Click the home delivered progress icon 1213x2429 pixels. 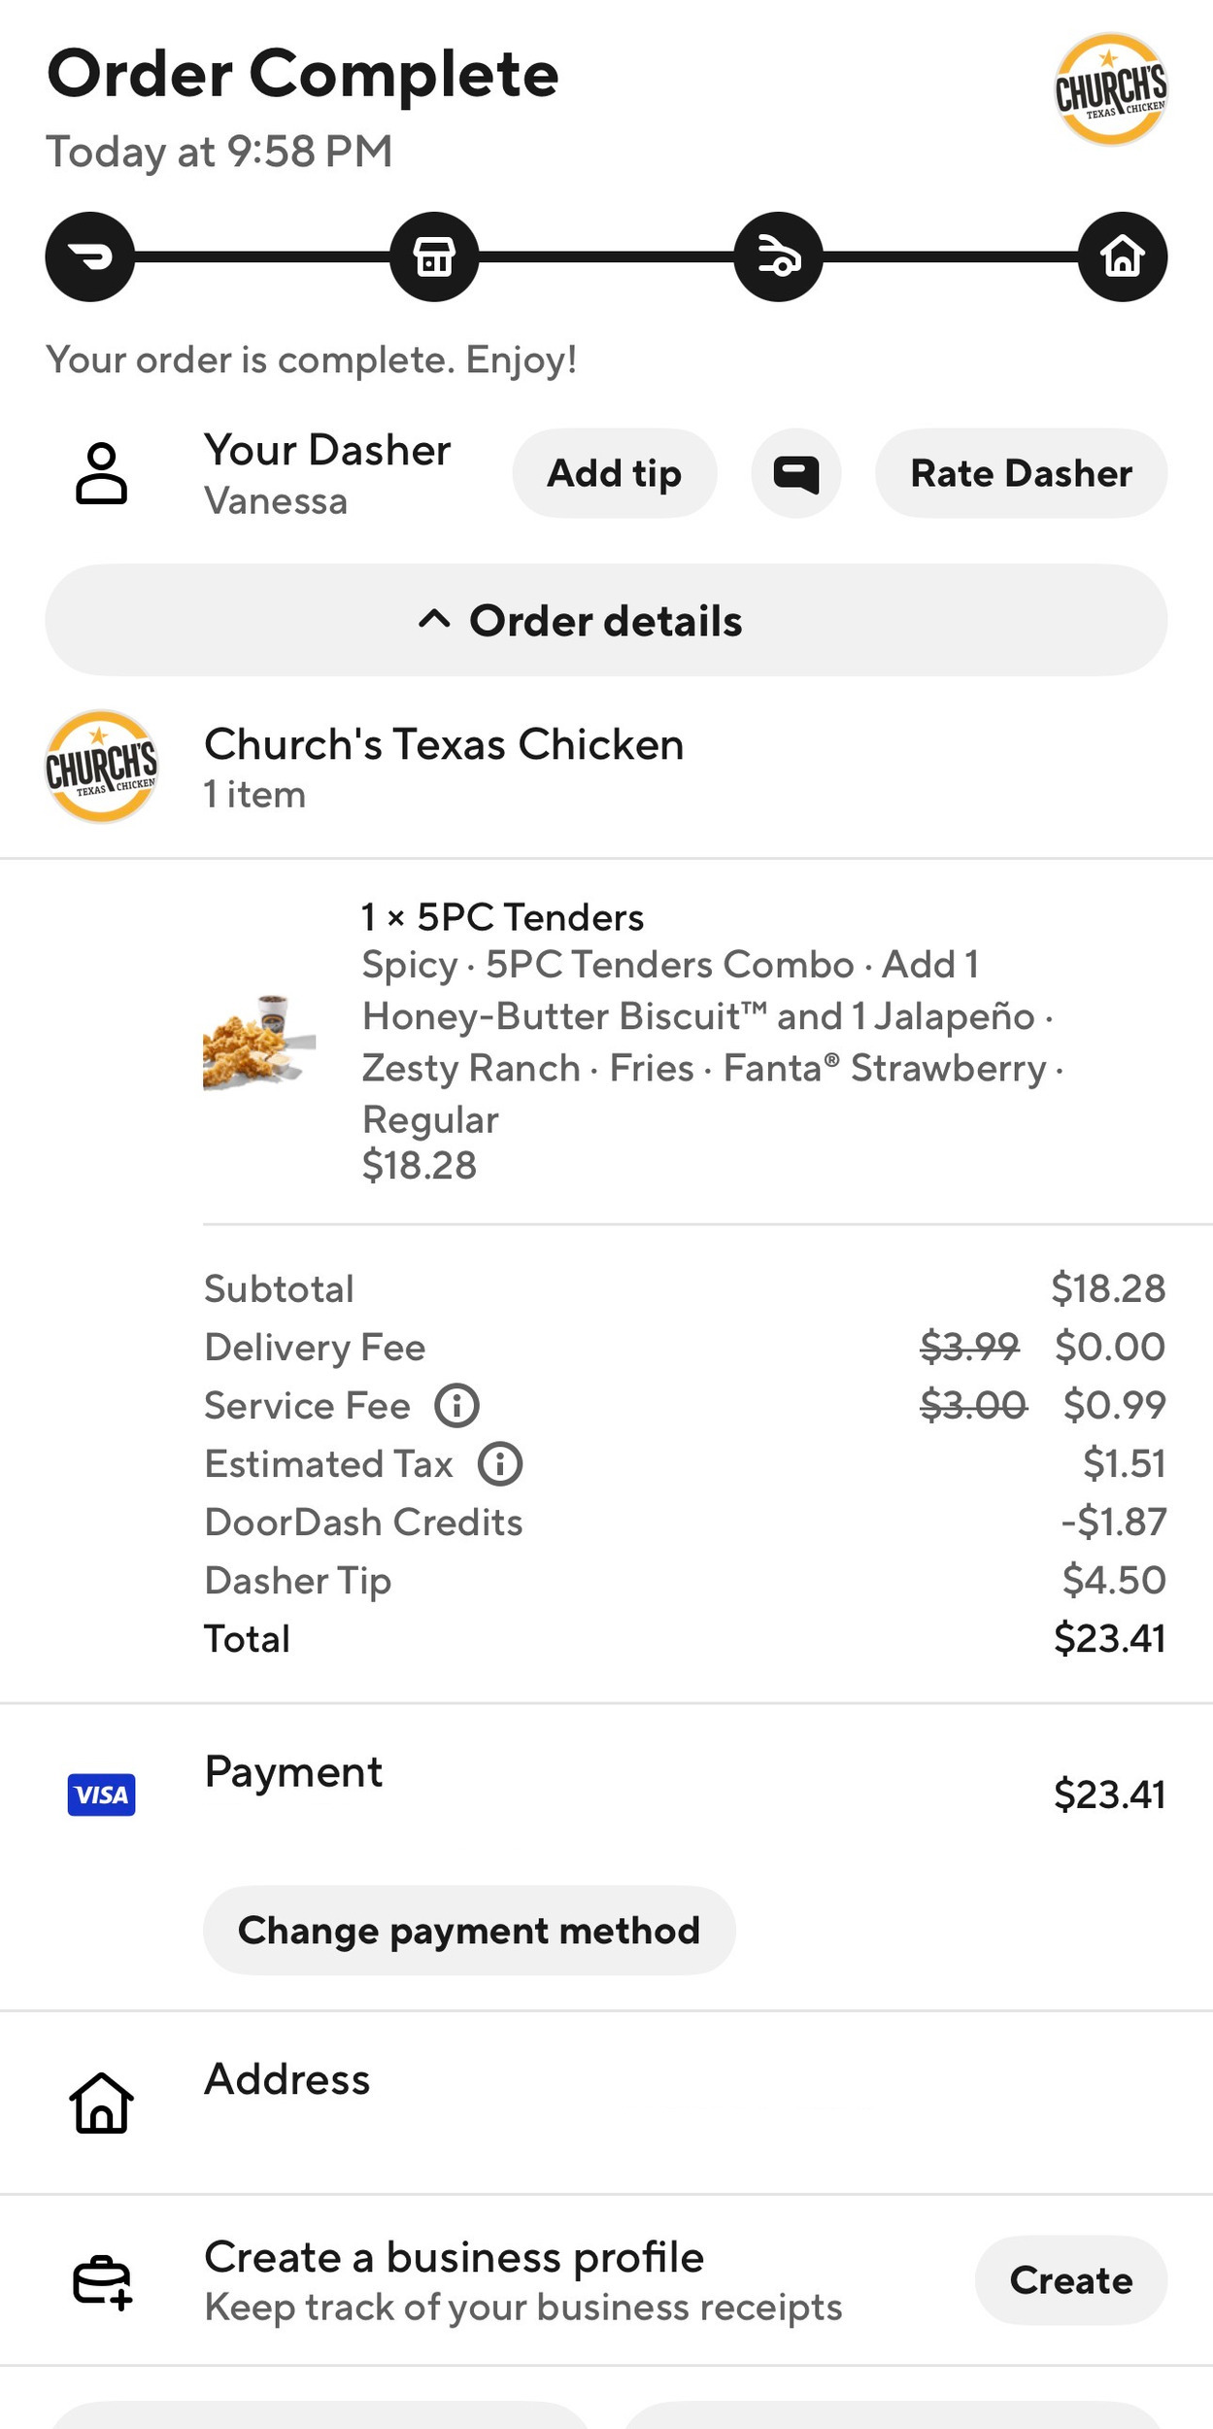point(1123,257)
